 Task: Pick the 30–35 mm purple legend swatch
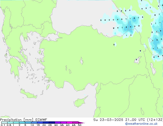point(58,123)
